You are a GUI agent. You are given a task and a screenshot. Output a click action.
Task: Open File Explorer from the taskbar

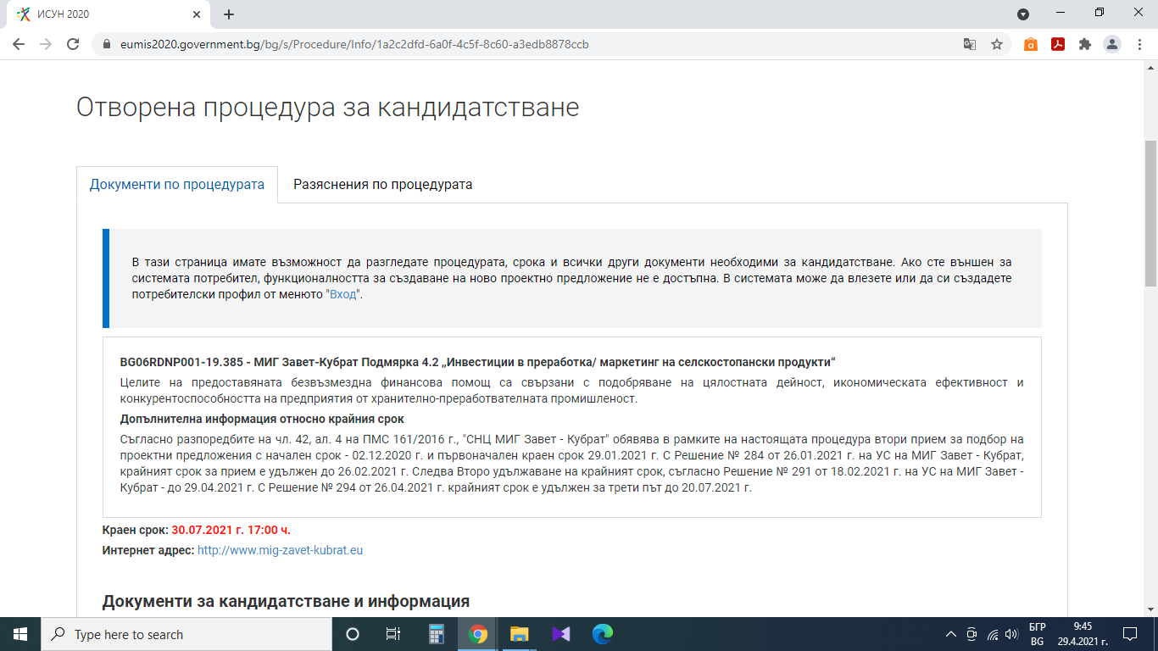click(x=520, y=634)
